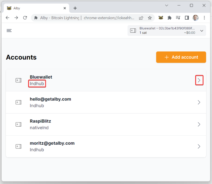
Task: Click the wallet icon in Bluewallet row
Action: click(18, 80)
